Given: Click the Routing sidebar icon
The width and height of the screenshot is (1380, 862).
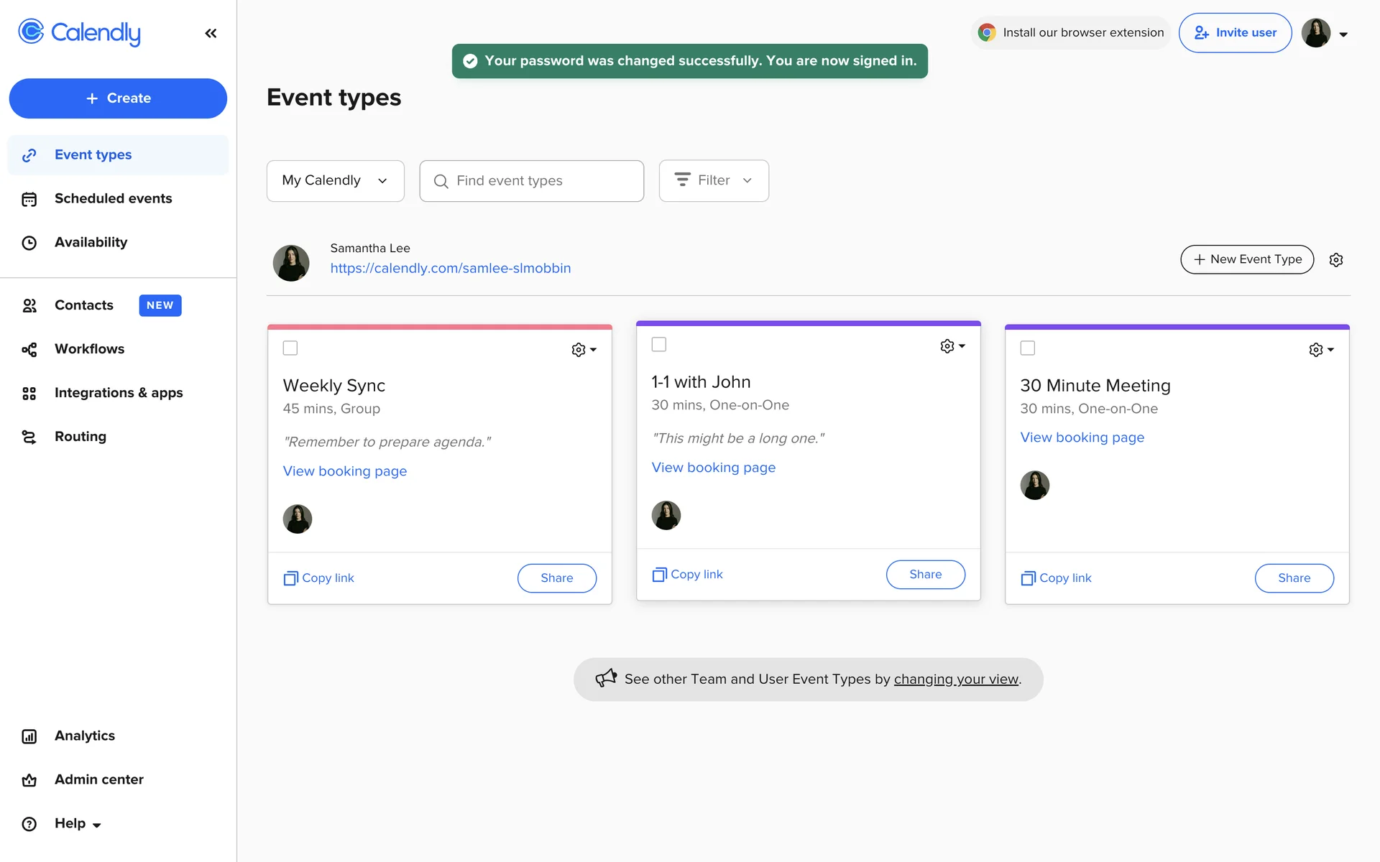Looking at the screenshot, I should 29,437.
